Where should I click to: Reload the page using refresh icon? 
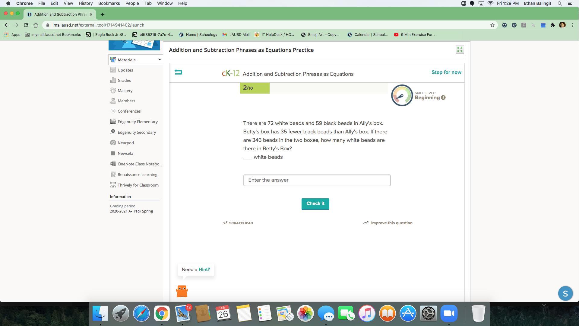point(26,25)
